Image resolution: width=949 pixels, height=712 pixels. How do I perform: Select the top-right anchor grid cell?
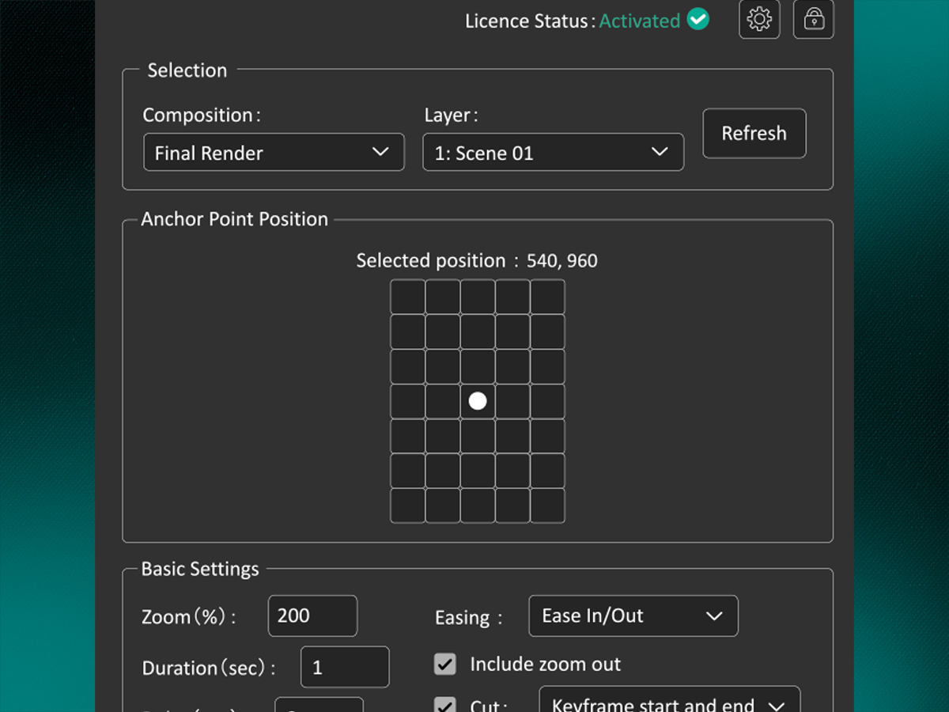click(x=547, y=297)
